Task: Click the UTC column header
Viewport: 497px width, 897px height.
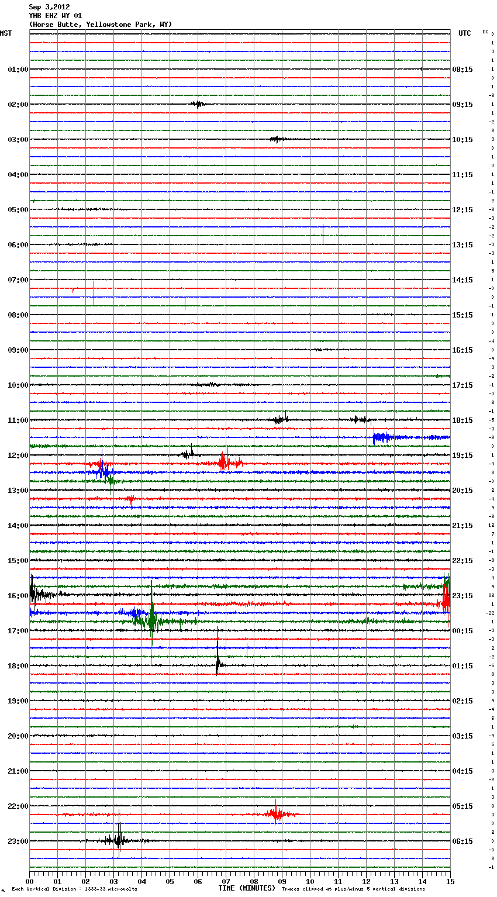Action: click(x=464, y=33)
